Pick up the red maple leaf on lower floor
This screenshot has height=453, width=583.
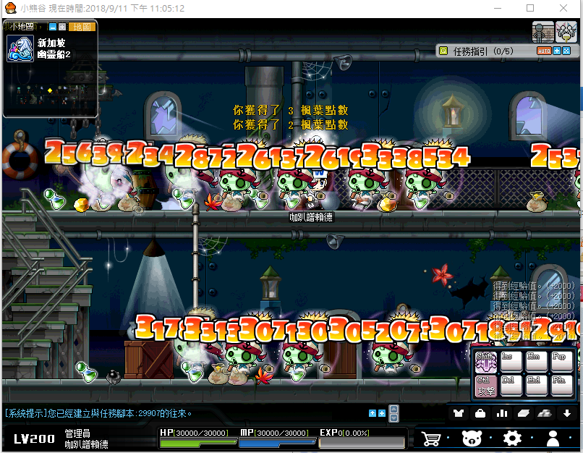point(264,376)
